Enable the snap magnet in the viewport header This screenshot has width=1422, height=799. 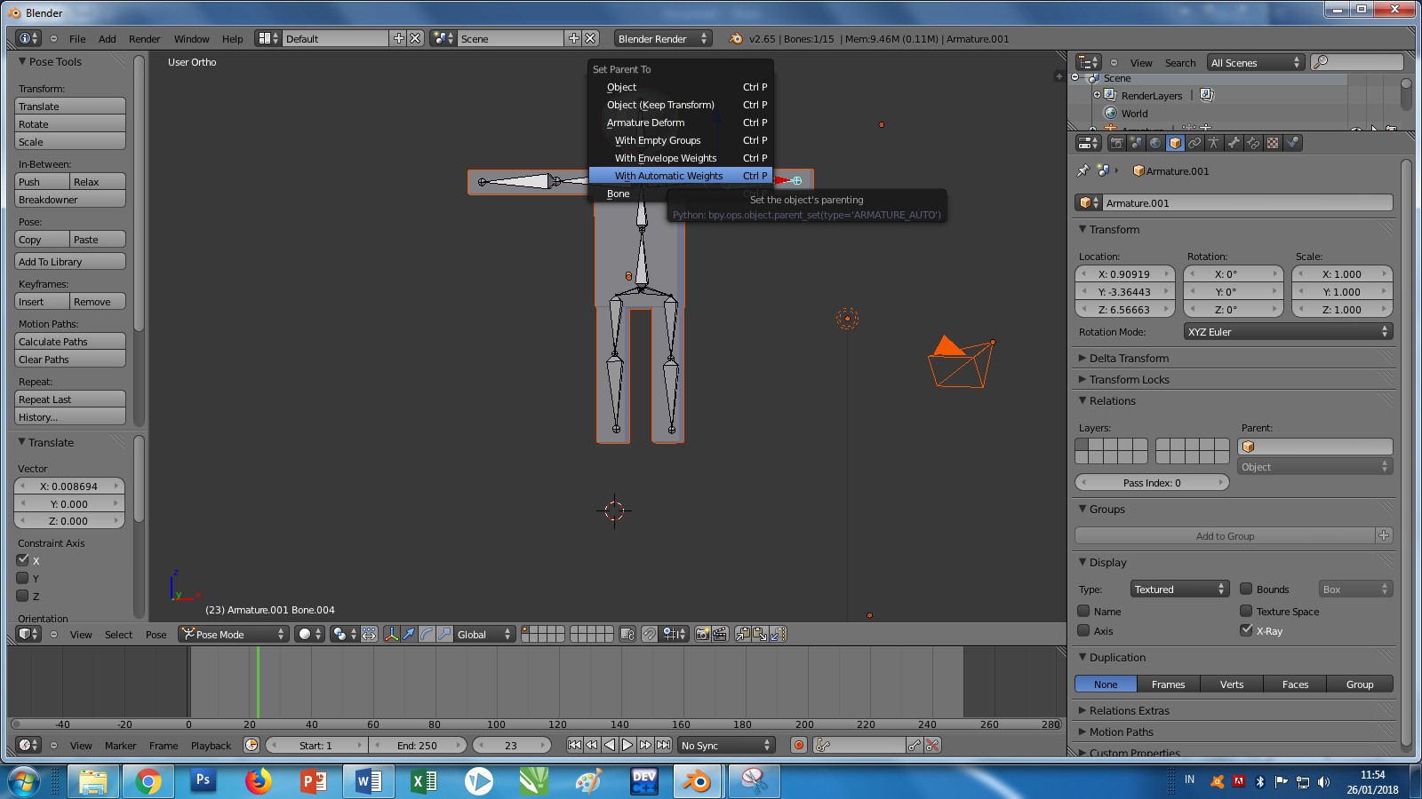tap(650, 634)
